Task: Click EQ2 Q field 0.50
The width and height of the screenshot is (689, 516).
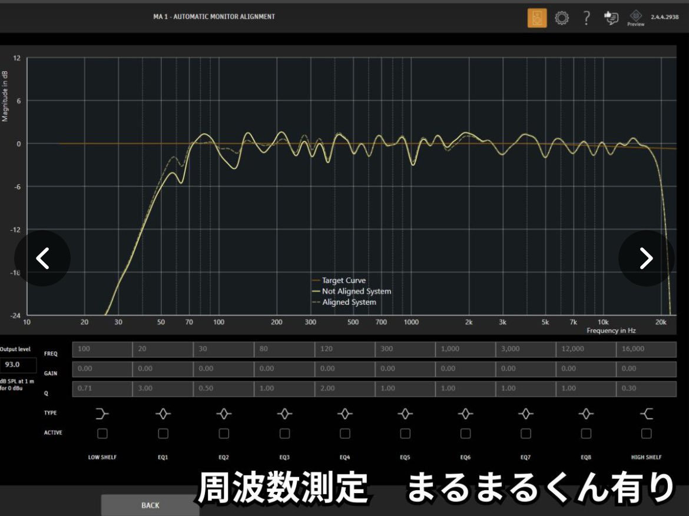Action: (223, 389)
